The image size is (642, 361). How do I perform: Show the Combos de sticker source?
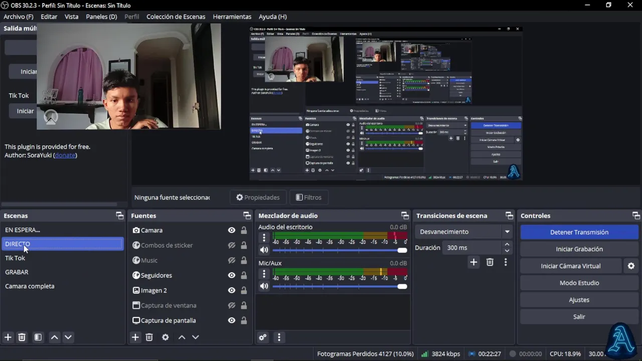click(x=232, y=245)
